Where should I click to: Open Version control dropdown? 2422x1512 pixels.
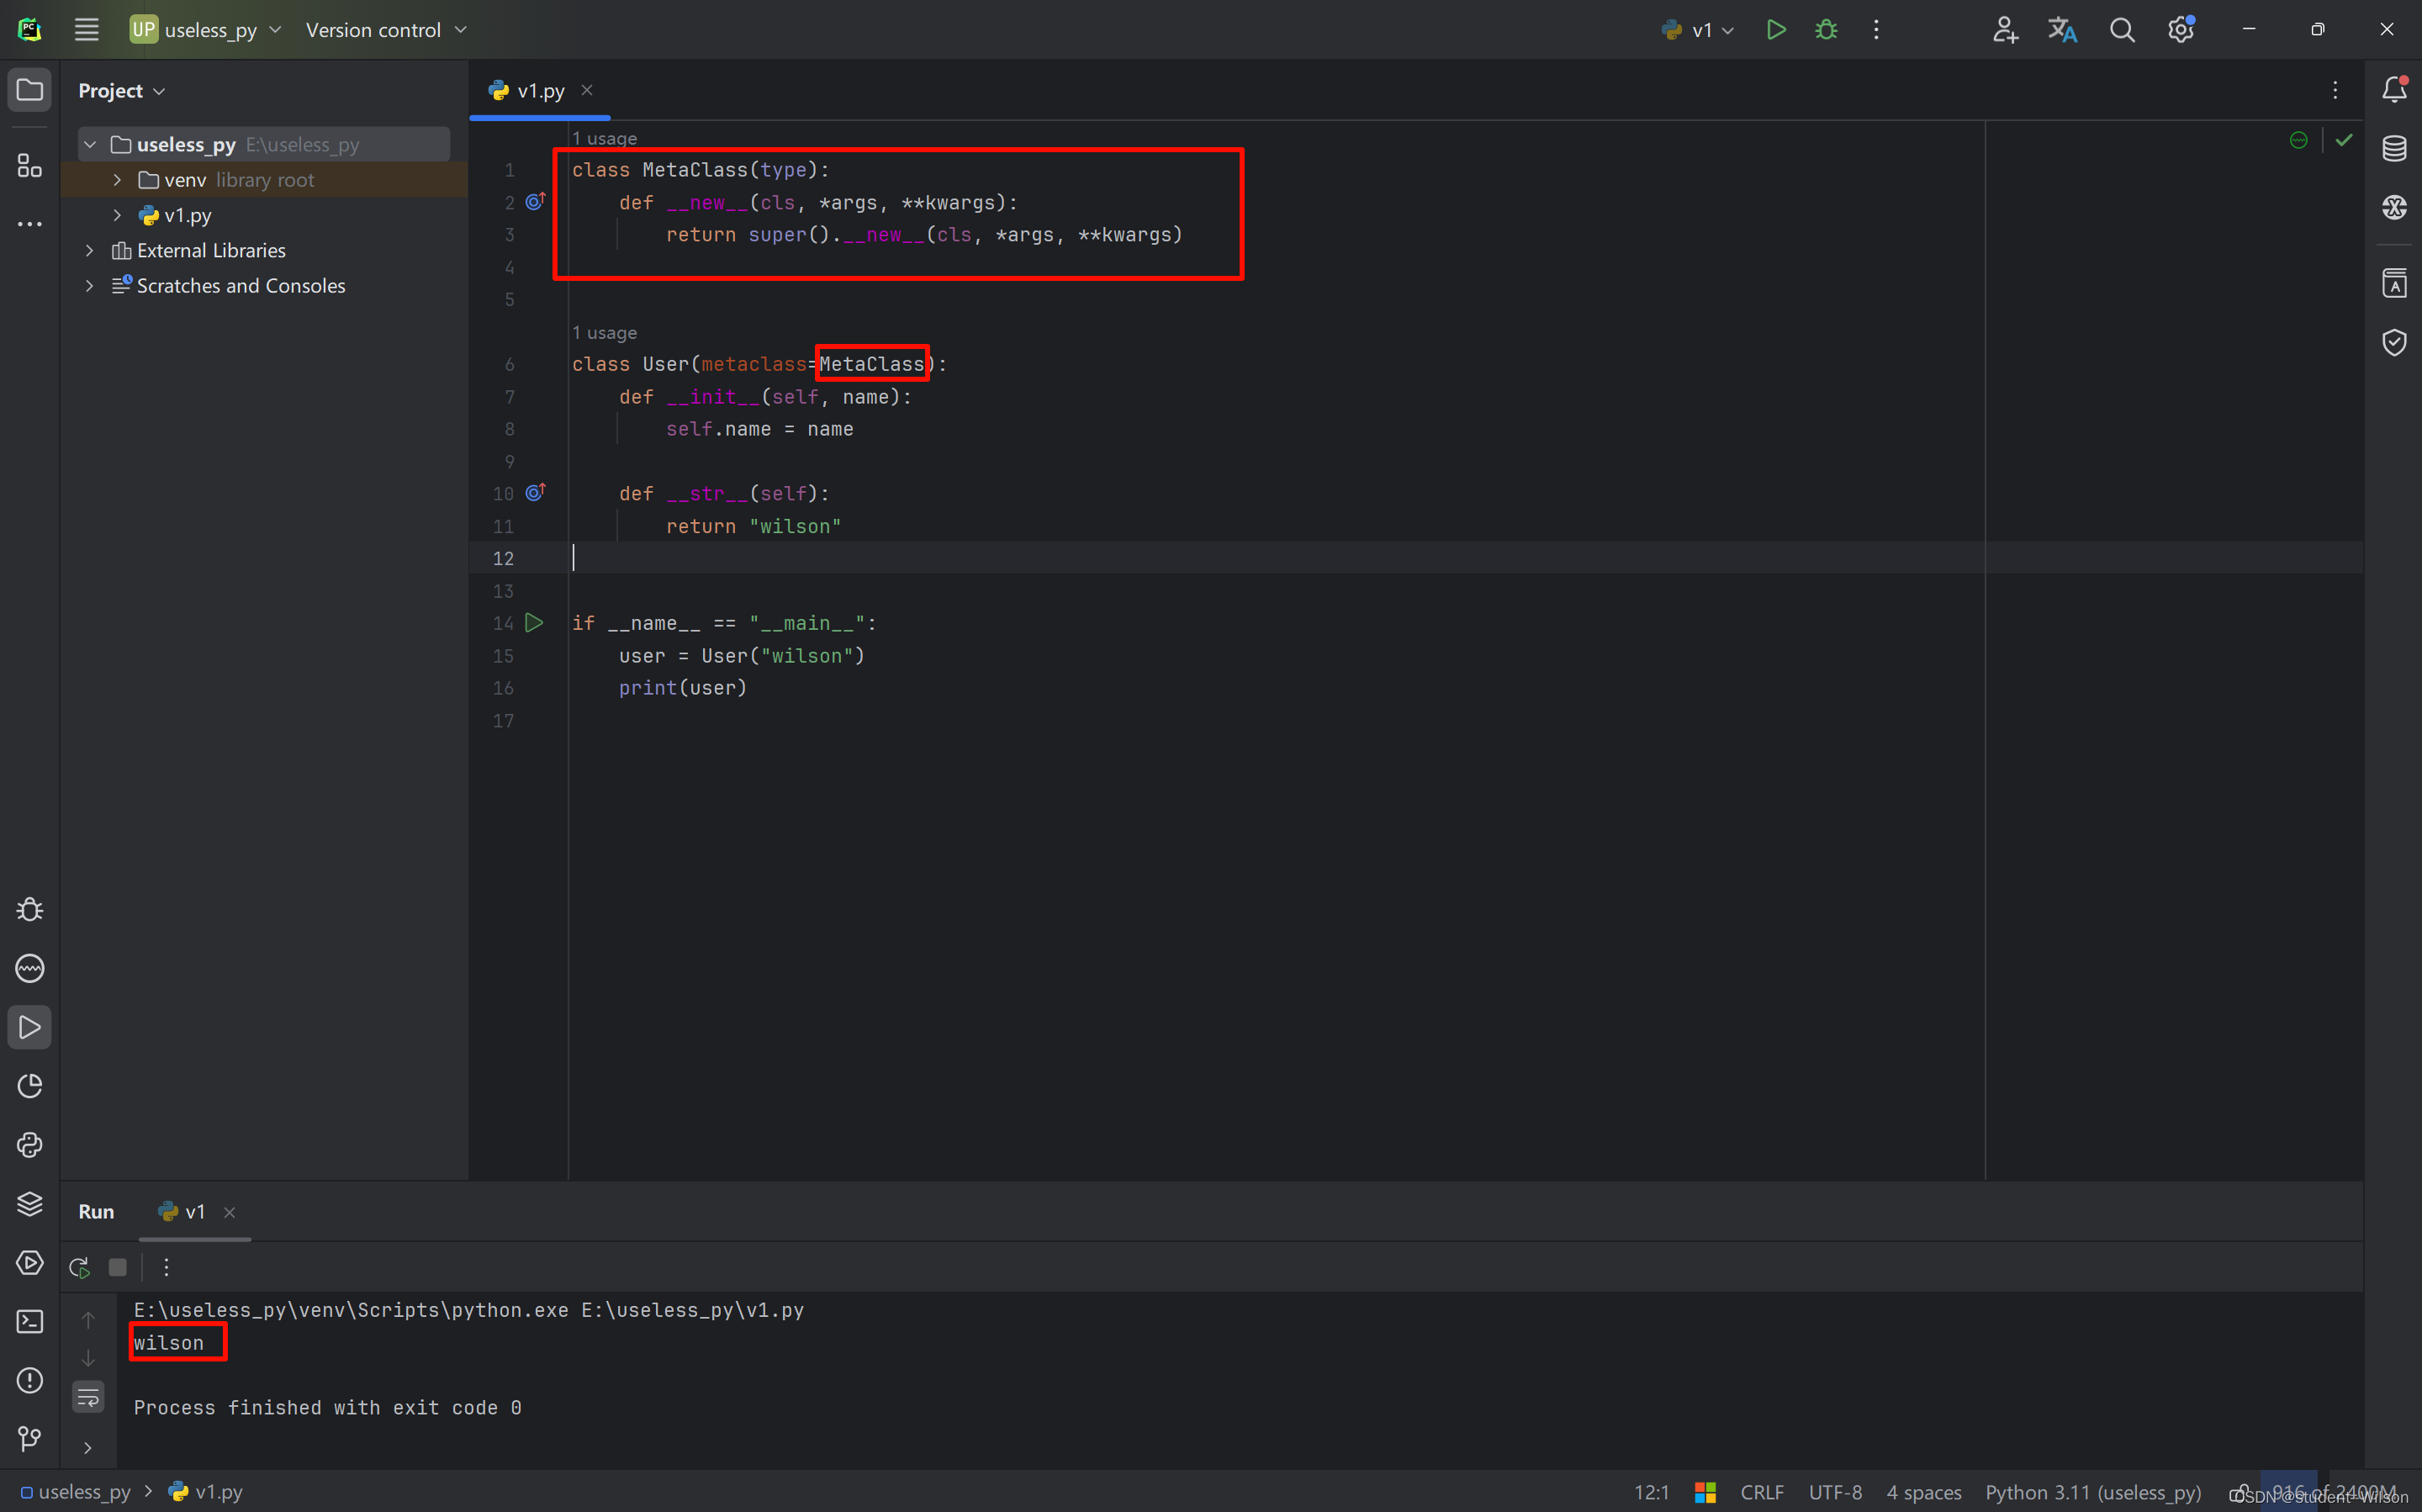pyautogui.click(x=386, y=30)
